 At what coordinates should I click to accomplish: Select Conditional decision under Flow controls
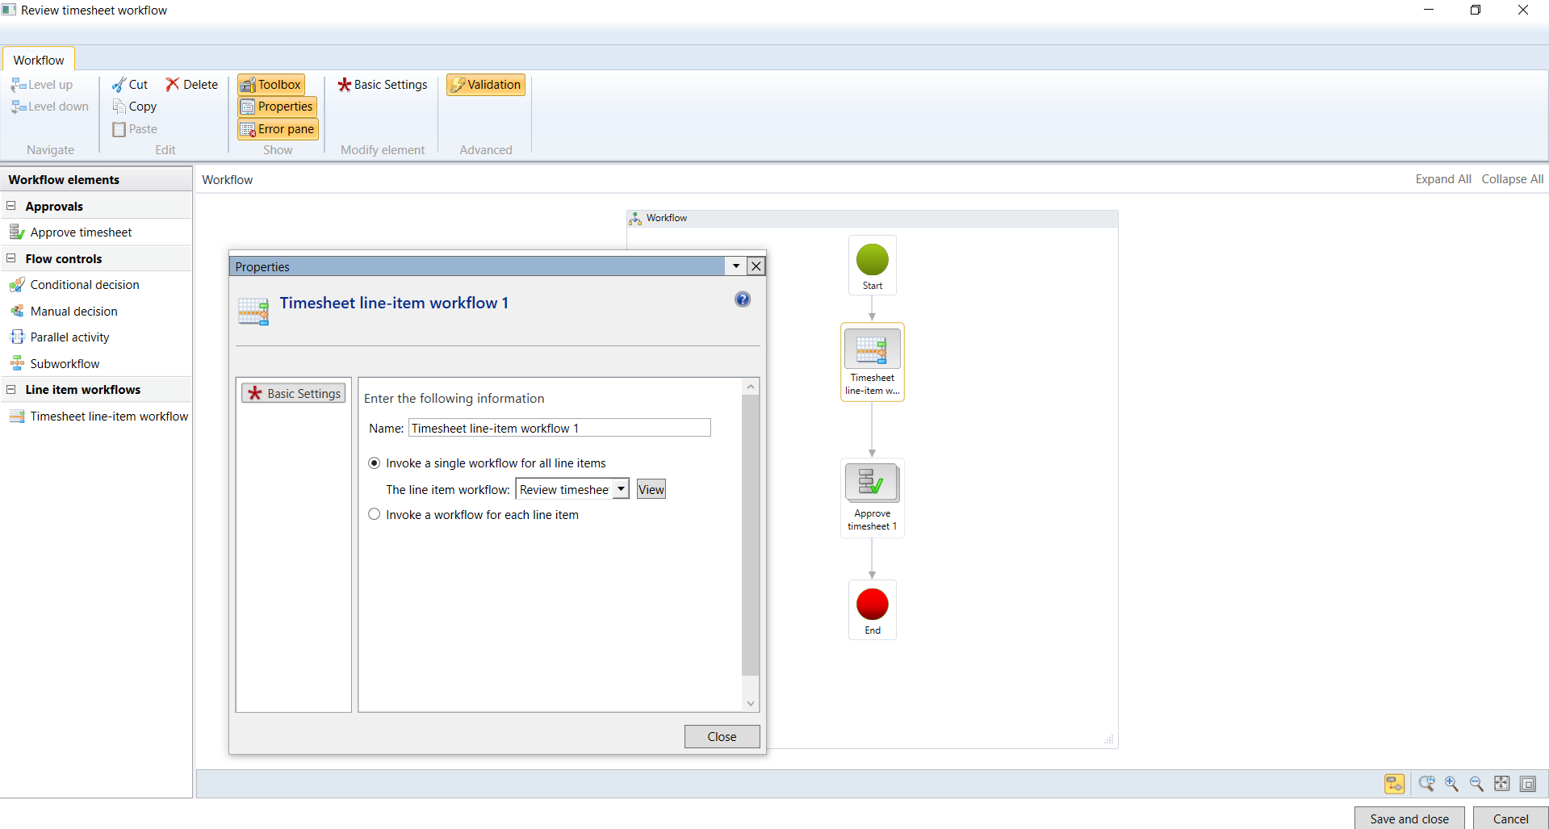coord(84,284)
